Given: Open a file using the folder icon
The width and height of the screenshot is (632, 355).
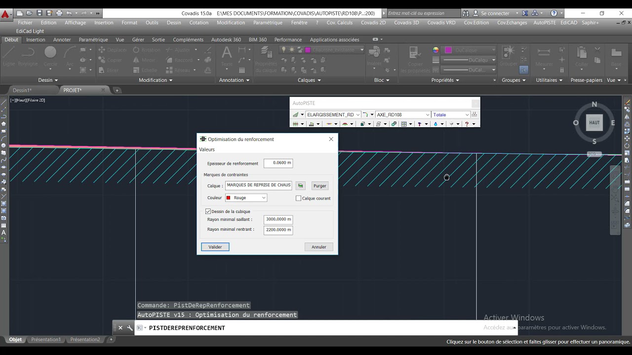Looking at the screenshot, I should [x=30, y=13].
